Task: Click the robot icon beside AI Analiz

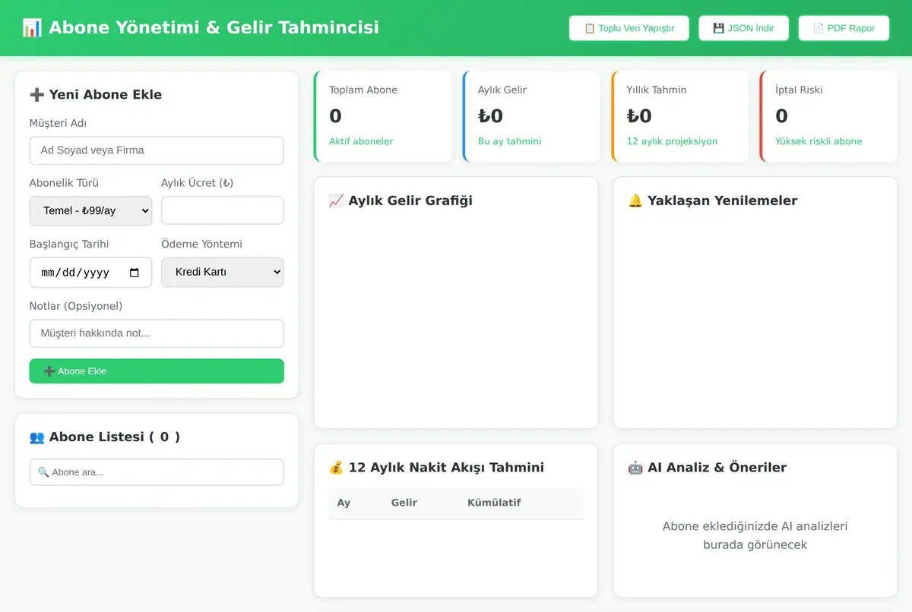Action: click(635, 468)
